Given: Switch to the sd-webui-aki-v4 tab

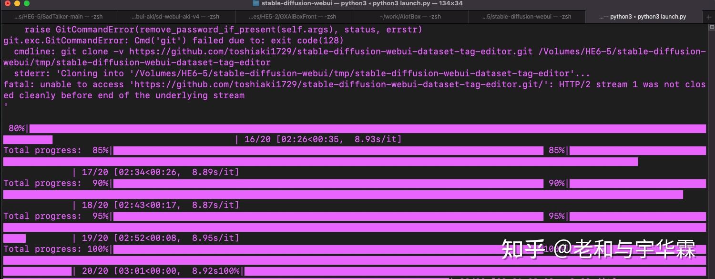Looking at the screenshot, I should click(x=176, y=16).
